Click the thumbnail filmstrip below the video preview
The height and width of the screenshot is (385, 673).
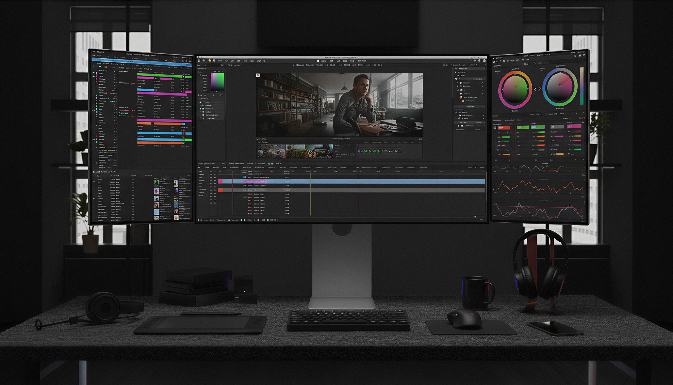[295, 151]
